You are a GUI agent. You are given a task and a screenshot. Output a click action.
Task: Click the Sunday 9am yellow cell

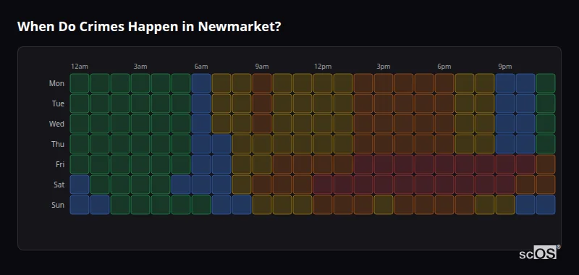pos(262,205)
